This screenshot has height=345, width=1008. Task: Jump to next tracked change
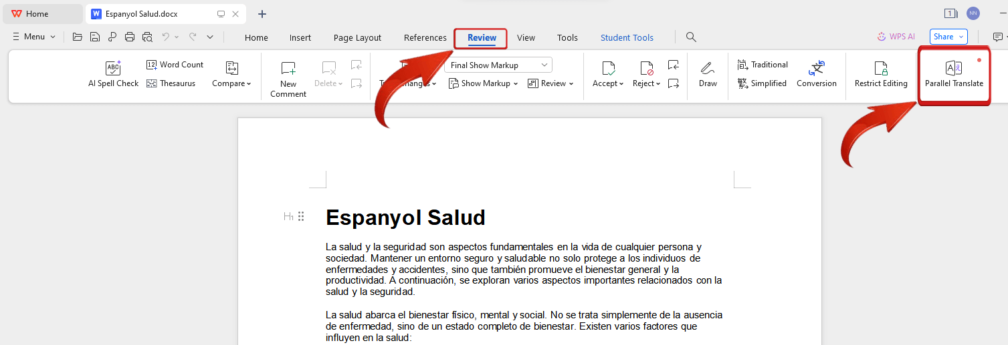[674, 83]
